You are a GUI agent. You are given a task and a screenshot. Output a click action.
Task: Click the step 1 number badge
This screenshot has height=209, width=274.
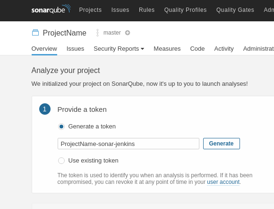[45, 109]
